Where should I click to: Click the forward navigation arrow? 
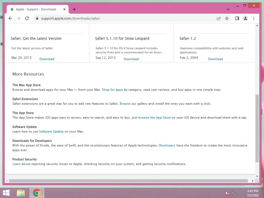coord(19,18)
